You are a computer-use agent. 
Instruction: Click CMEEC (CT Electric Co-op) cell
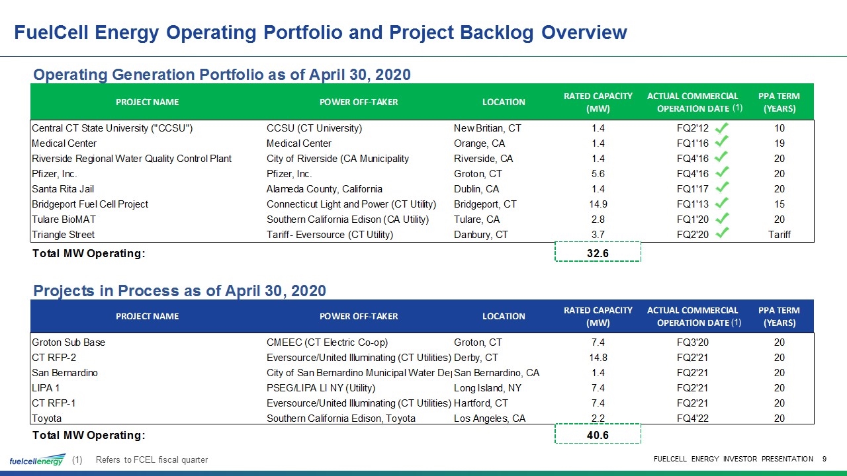coord(327,342)
